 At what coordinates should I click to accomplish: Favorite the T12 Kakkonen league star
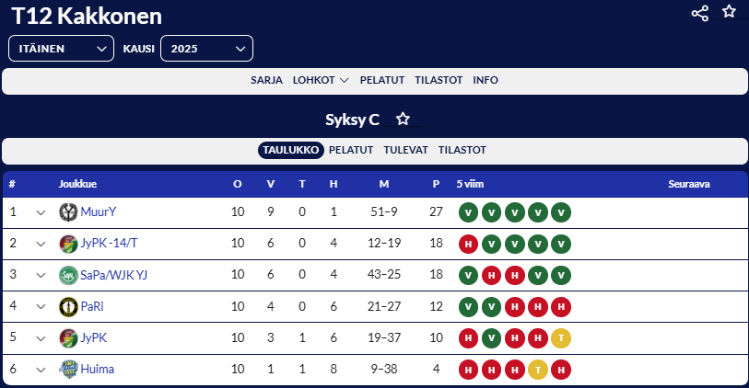(x=729, y=12)
